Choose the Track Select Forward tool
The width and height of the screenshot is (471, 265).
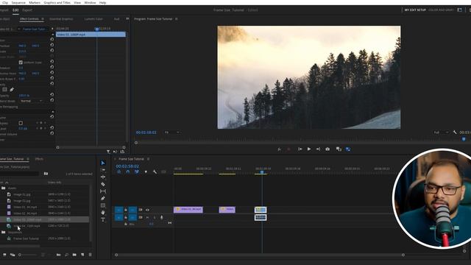click(x=103, y=170)
